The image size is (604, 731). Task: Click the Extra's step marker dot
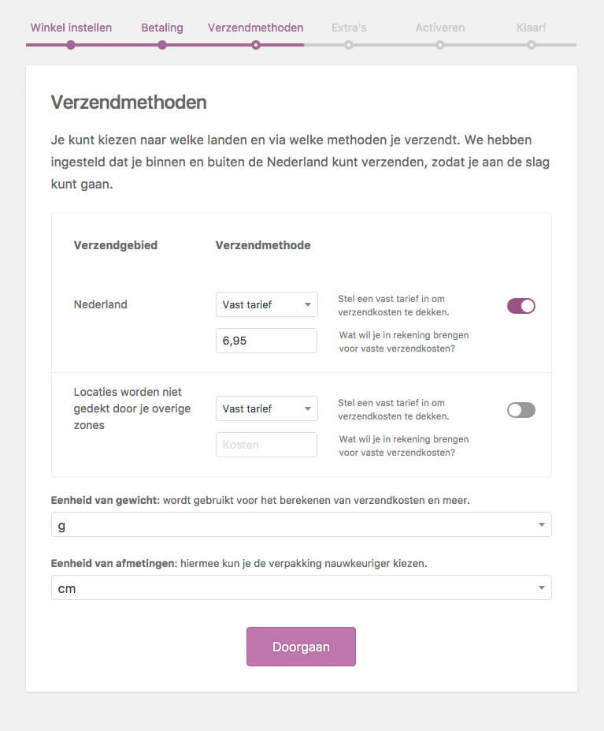pos(348,46)
